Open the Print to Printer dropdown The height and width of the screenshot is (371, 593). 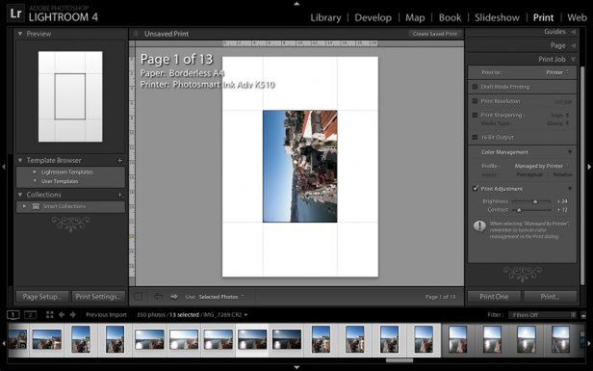tap(557, 72)
